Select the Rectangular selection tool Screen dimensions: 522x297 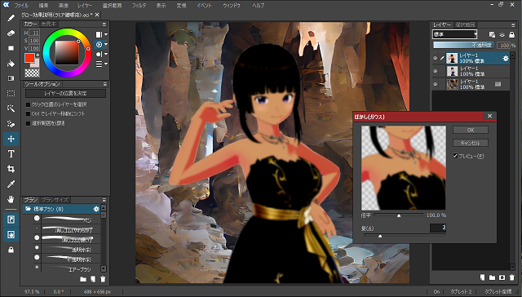click(x=11, y=94)
